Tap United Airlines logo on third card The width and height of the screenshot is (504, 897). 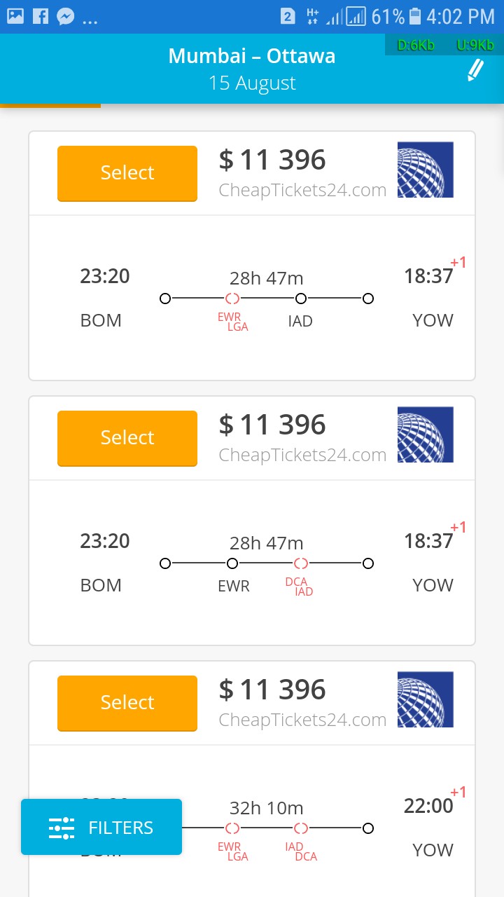click(x=425, y=699)
